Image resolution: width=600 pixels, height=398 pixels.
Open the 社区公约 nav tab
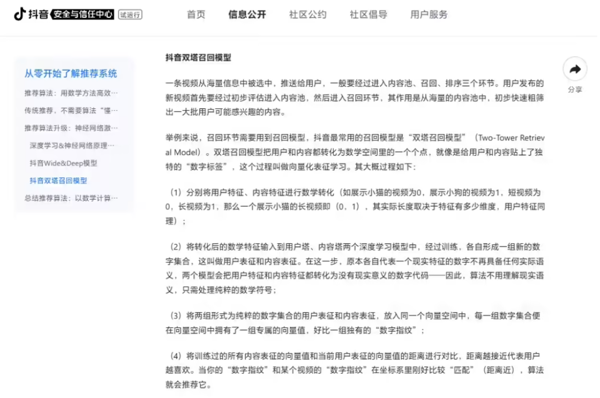pos(309,14)
